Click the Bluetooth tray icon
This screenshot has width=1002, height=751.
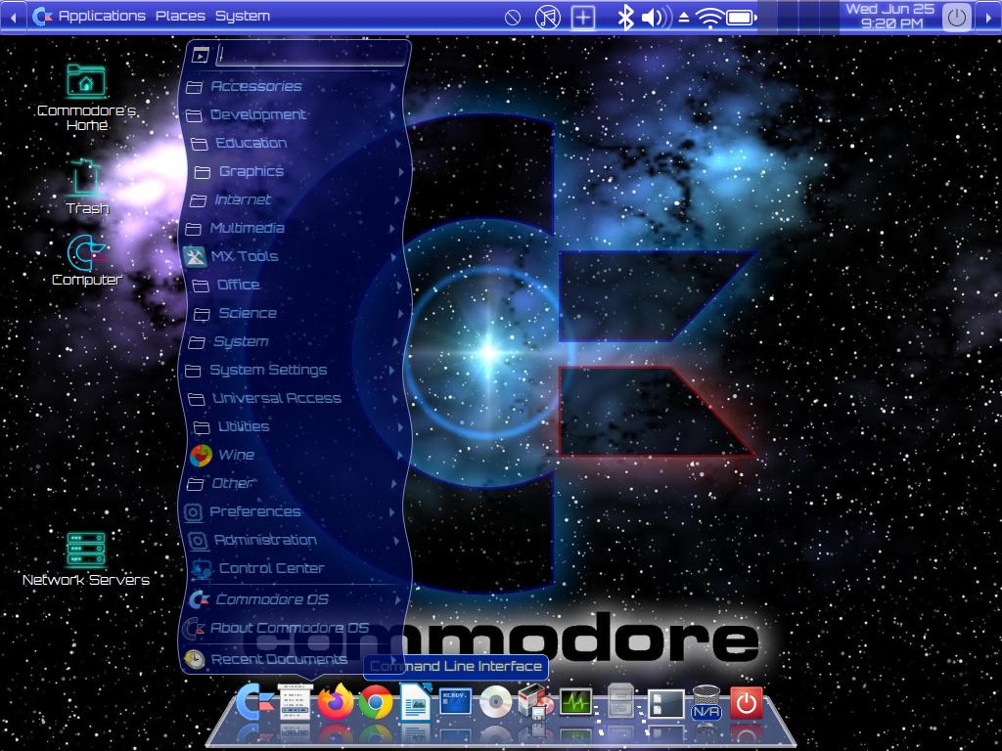(625, 18)
